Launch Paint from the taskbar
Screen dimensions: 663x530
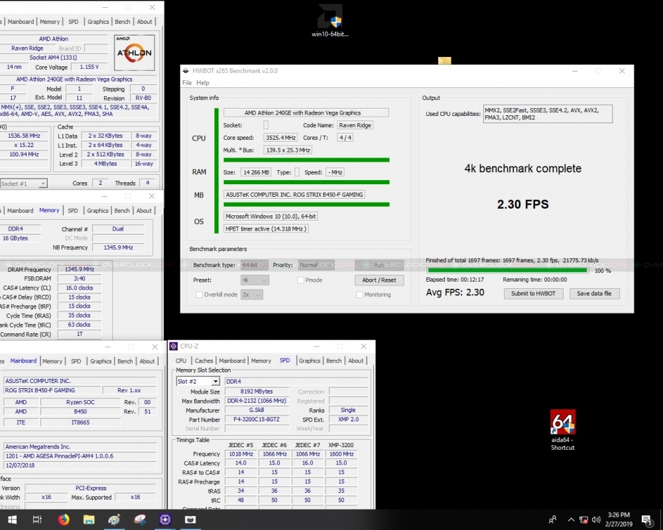(114, 520)
